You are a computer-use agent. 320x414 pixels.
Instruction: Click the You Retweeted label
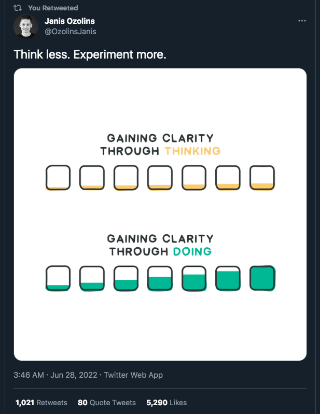click(53, 8)
